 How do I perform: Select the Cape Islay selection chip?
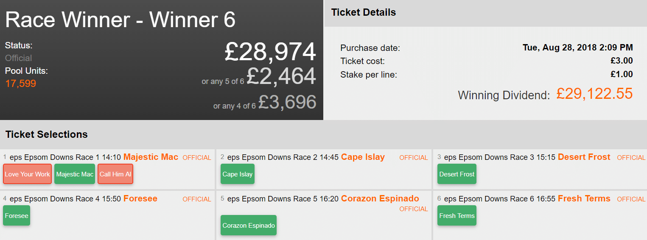(237, 174)
